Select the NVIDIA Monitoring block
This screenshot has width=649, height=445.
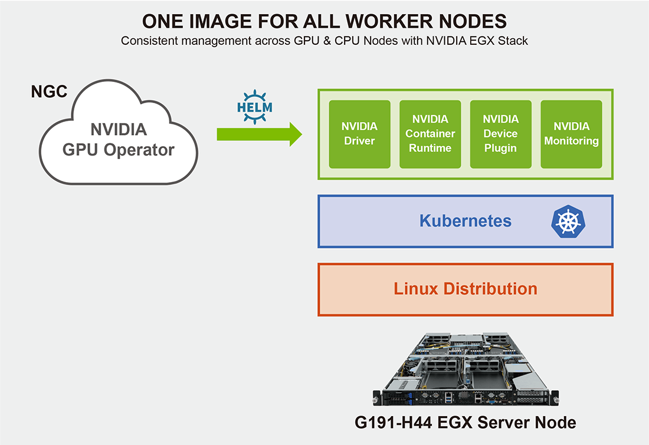pos(571,134)
